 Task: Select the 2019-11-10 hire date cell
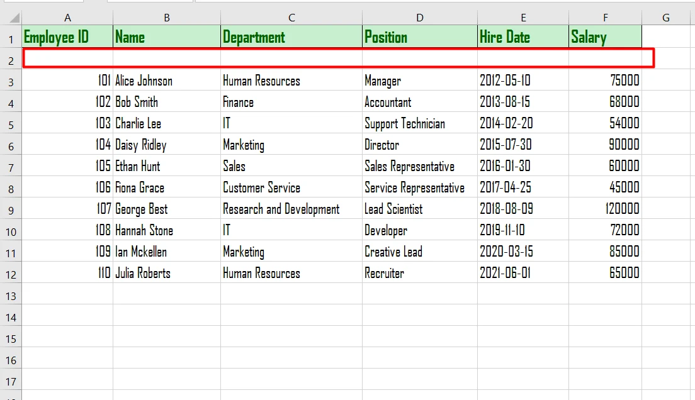pyautogui.click(x=523, y=230)
